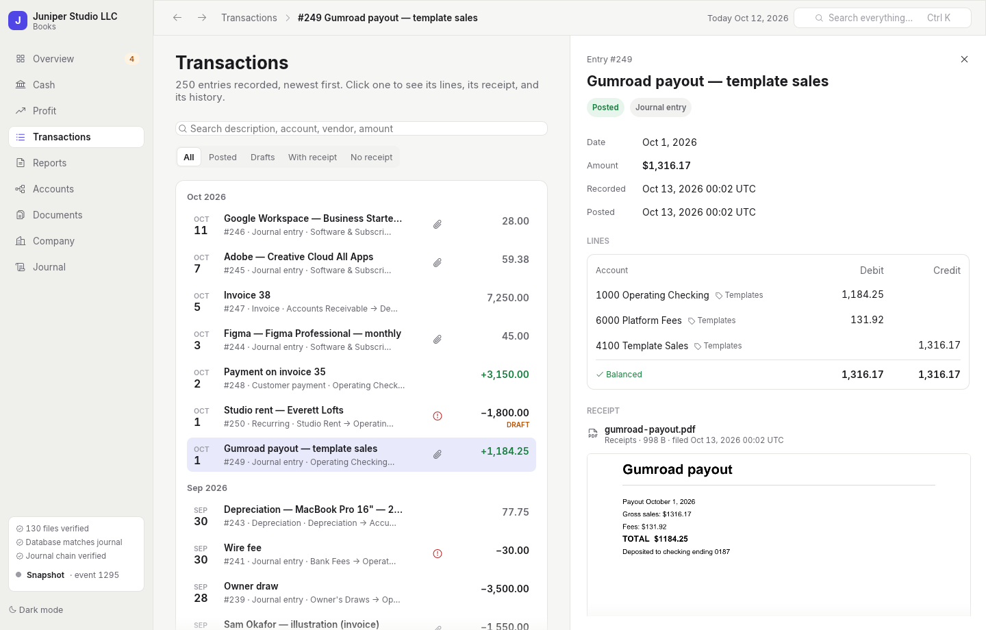Click the transaction search description field

click(x=362, y=129)
